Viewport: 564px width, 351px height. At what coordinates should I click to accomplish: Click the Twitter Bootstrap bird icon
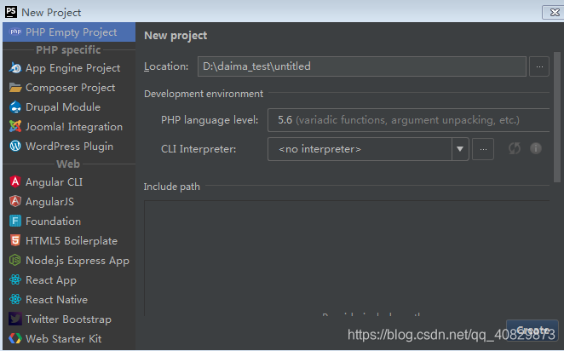15,319
